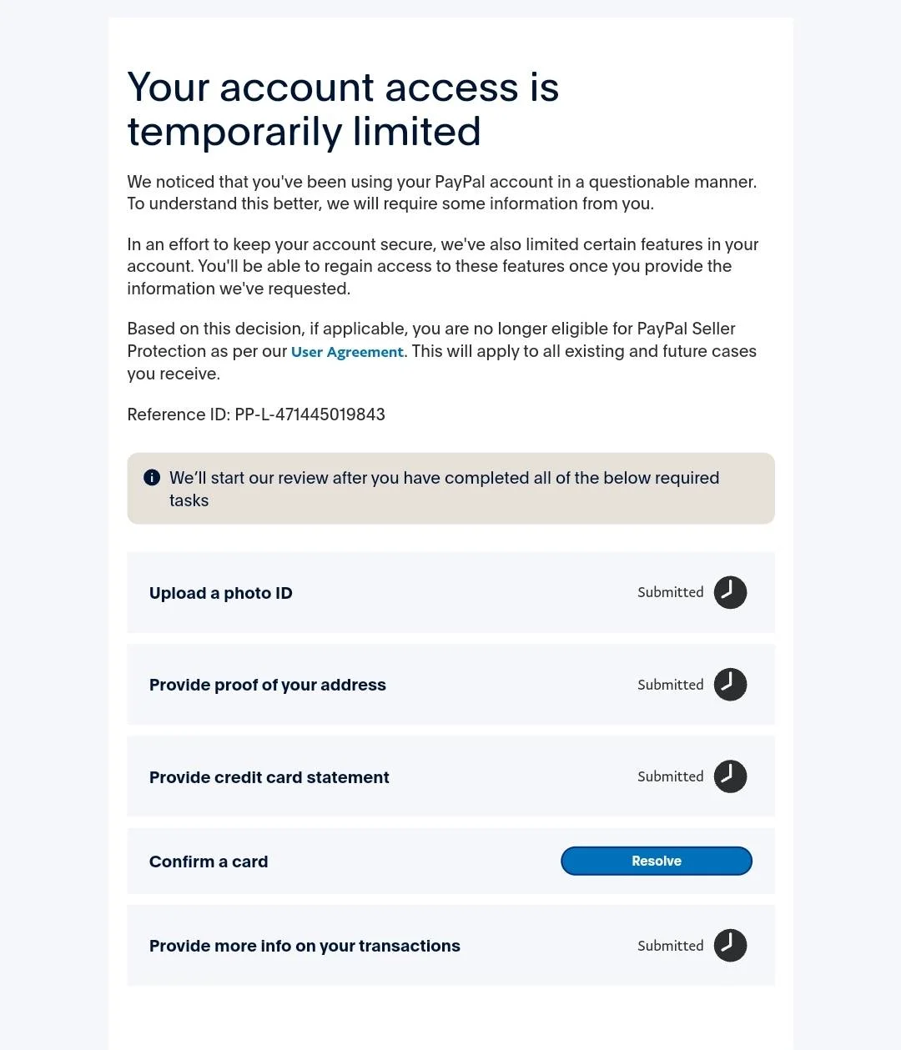Click the review notice banner text
The width and height of the screenshot is (901, 1050).
444,489
